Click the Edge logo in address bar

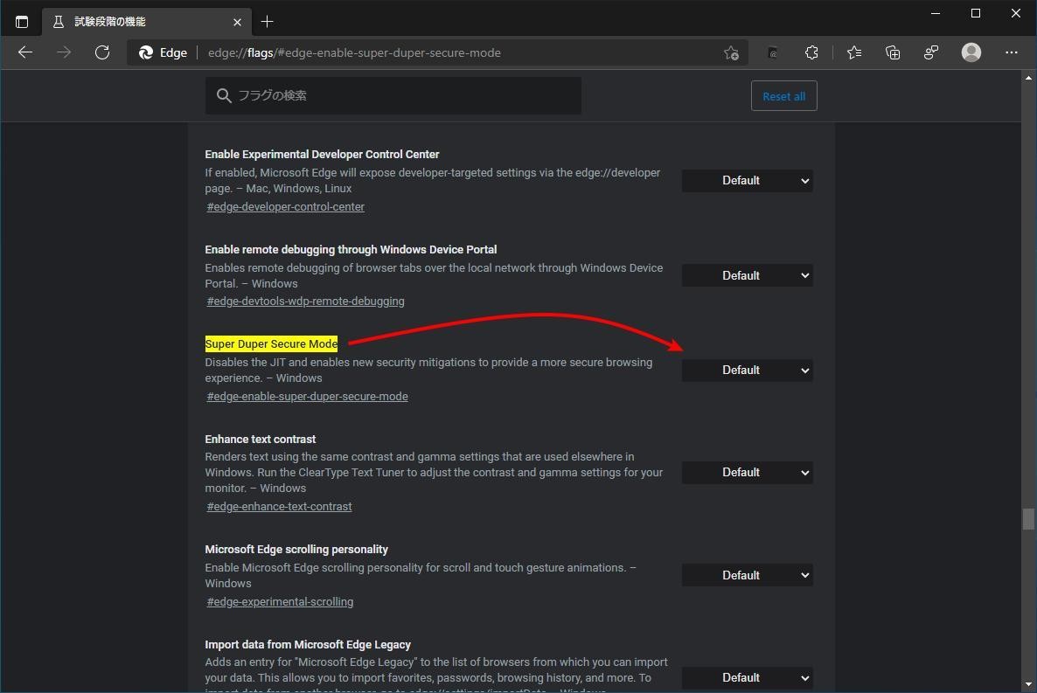click(145, 52)
